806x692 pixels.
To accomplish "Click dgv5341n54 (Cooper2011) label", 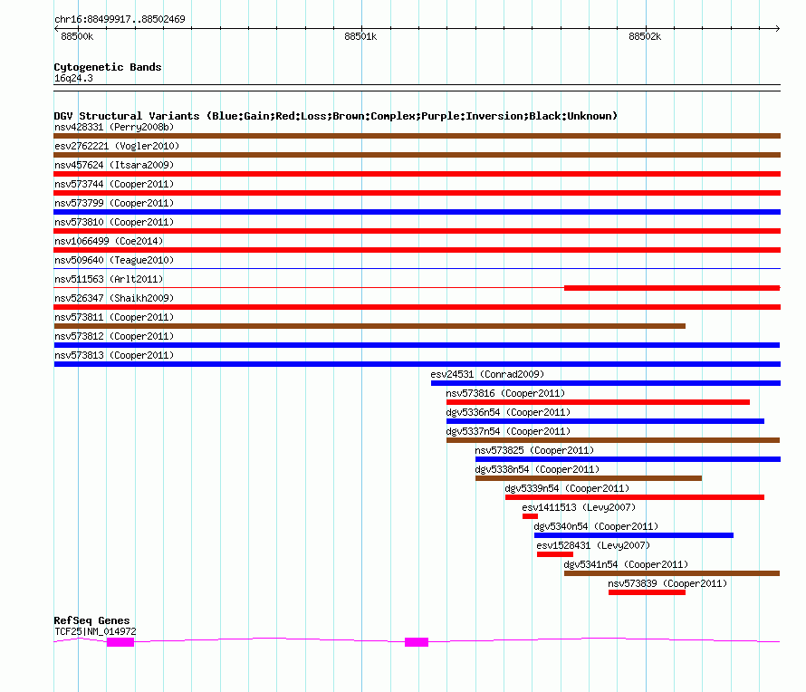I will coord(626,564).
